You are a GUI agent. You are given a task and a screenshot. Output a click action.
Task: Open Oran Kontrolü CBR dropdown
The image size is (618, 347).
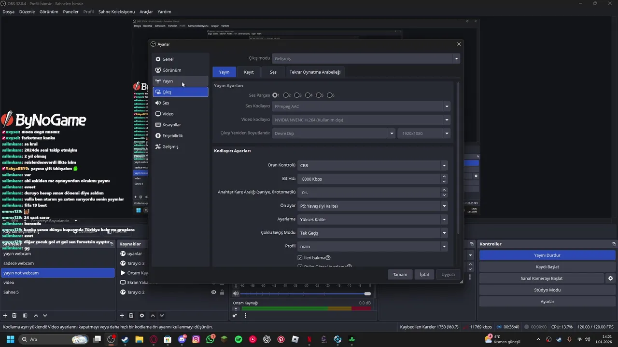tap(373, 165)
